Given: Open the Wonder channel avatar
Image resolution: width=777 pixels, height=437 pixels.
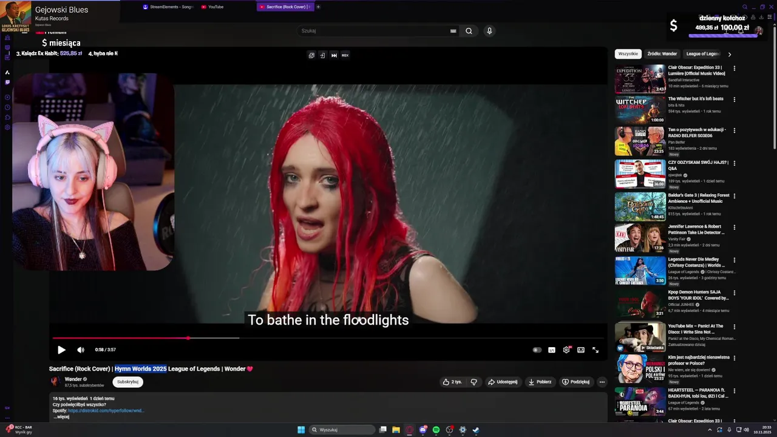Looking at the screenshot, I should 55,381.
